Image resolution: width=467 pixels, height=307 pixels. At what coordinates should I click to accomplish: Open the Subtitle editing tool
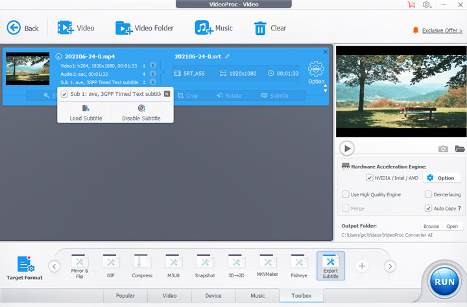pyautogui.click(x=275, y=95)
